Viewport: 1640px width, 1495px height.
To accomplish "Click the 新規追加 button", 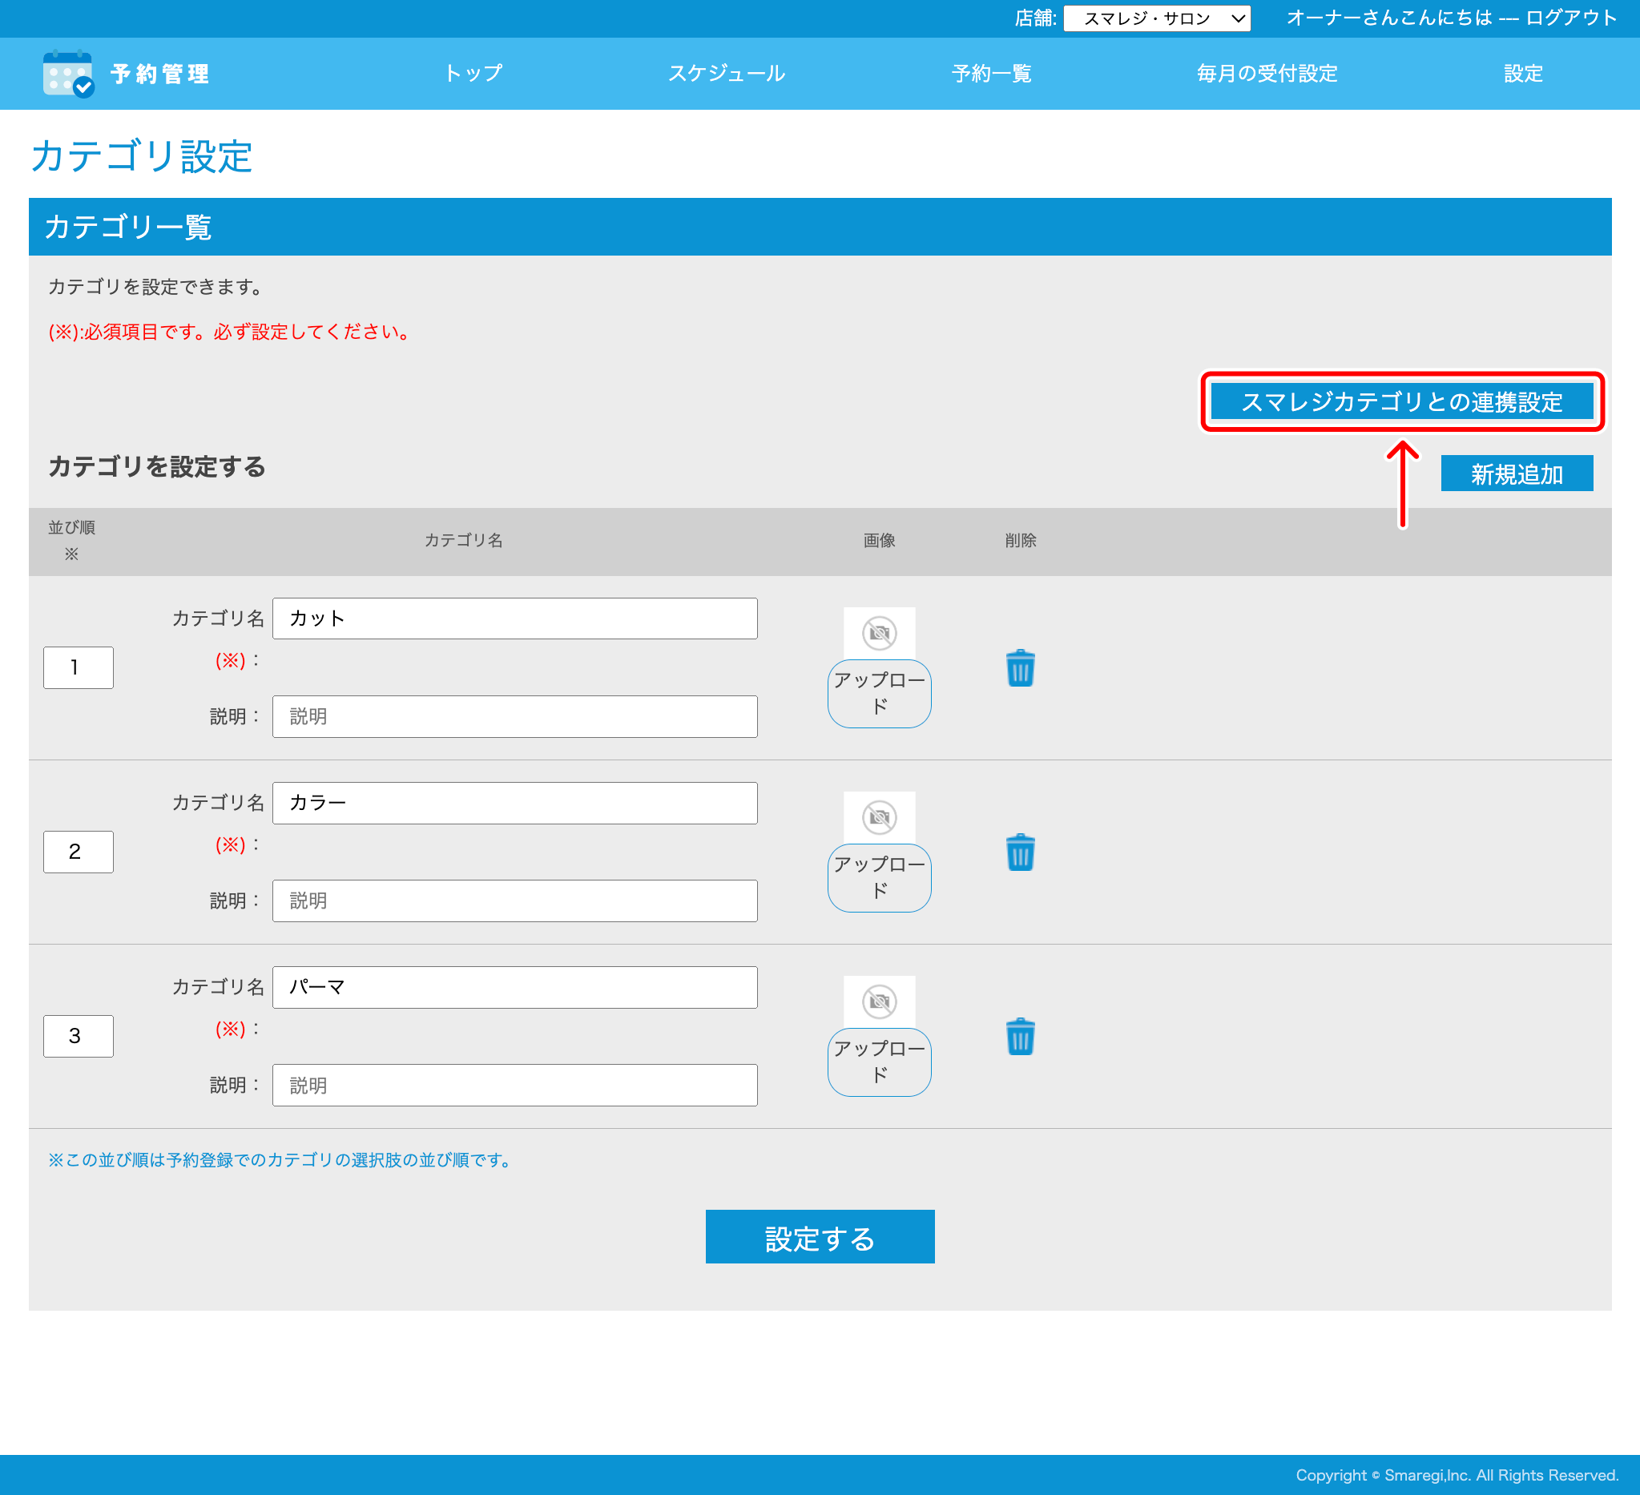I will (x=1516, y=473).
